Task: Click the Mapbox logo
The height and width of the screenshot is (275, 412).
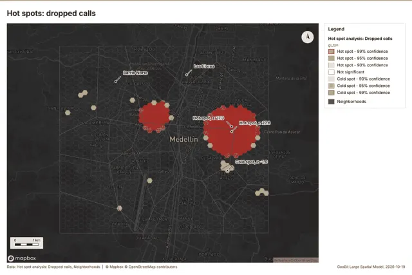Action: pos(22,258)
